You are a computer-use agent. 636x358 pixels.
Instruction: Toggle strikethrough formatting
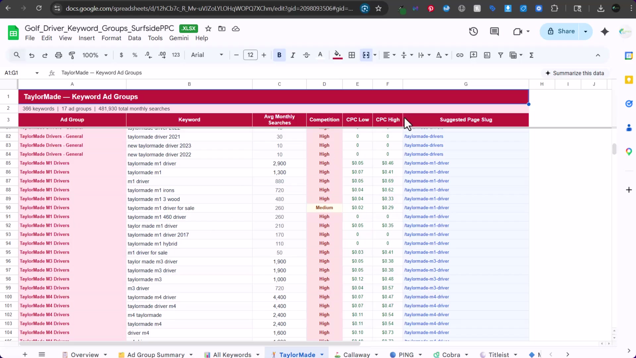(x=306, y=55)
